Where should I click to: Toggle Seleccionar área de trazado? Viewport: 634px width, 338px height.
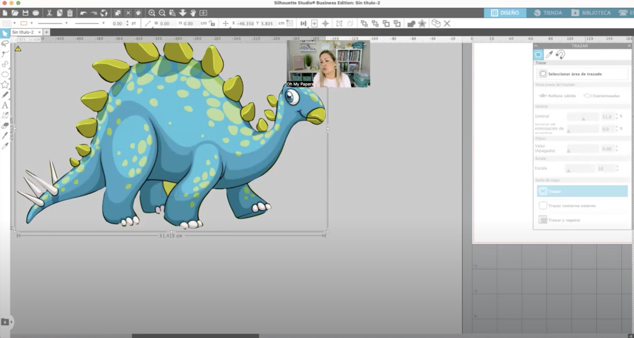[x=582, y=74]
